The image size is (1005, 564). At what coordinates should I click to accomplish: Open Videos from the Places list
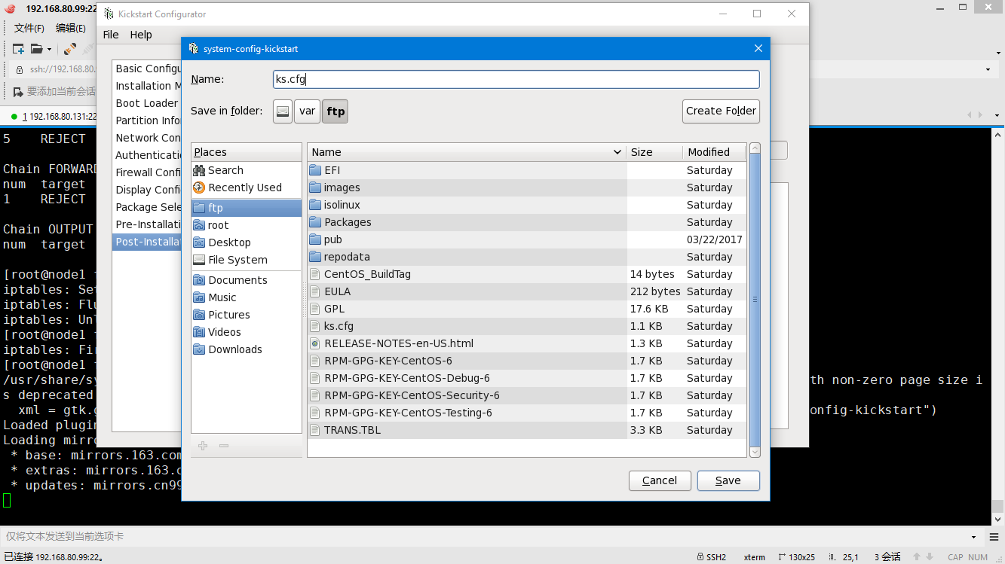coord(246,332)
